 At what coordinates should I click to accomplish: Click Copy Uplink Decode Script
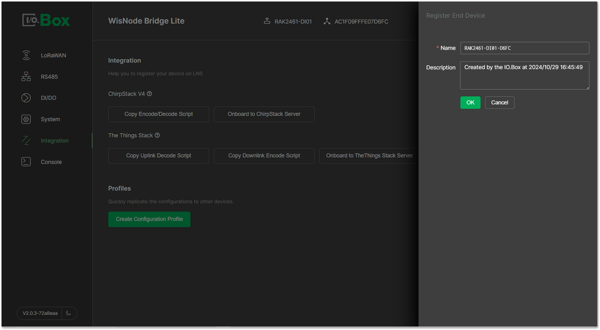coord(158,156)
